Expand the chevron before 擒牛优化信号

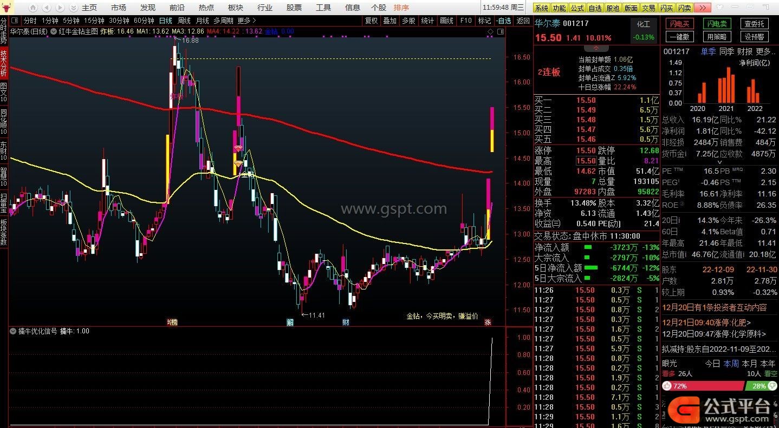click(x=13, y=331)
